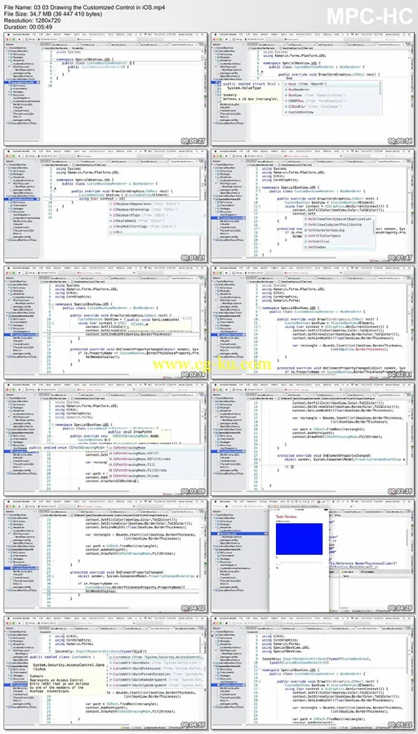The height and width of the screenshot is (734, 418).
Task: Open the last thumbnail stamped 00:05:22
Action: [x=313, y=674]
